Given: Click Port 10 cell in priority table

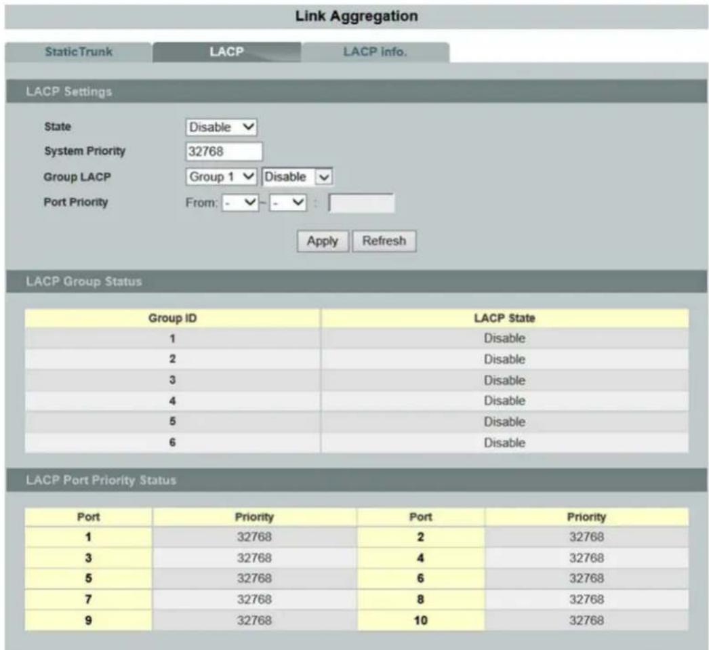Looking at the screenshot, I should coord(420,620).
